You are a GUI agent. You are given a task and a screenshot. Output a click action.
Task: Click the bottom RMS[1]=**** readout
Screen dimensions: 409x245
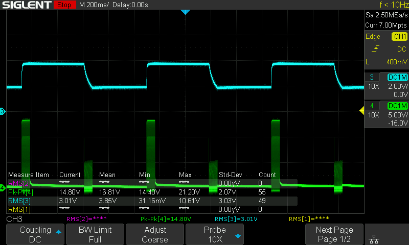pyautogui.click(x=309, y=219)
